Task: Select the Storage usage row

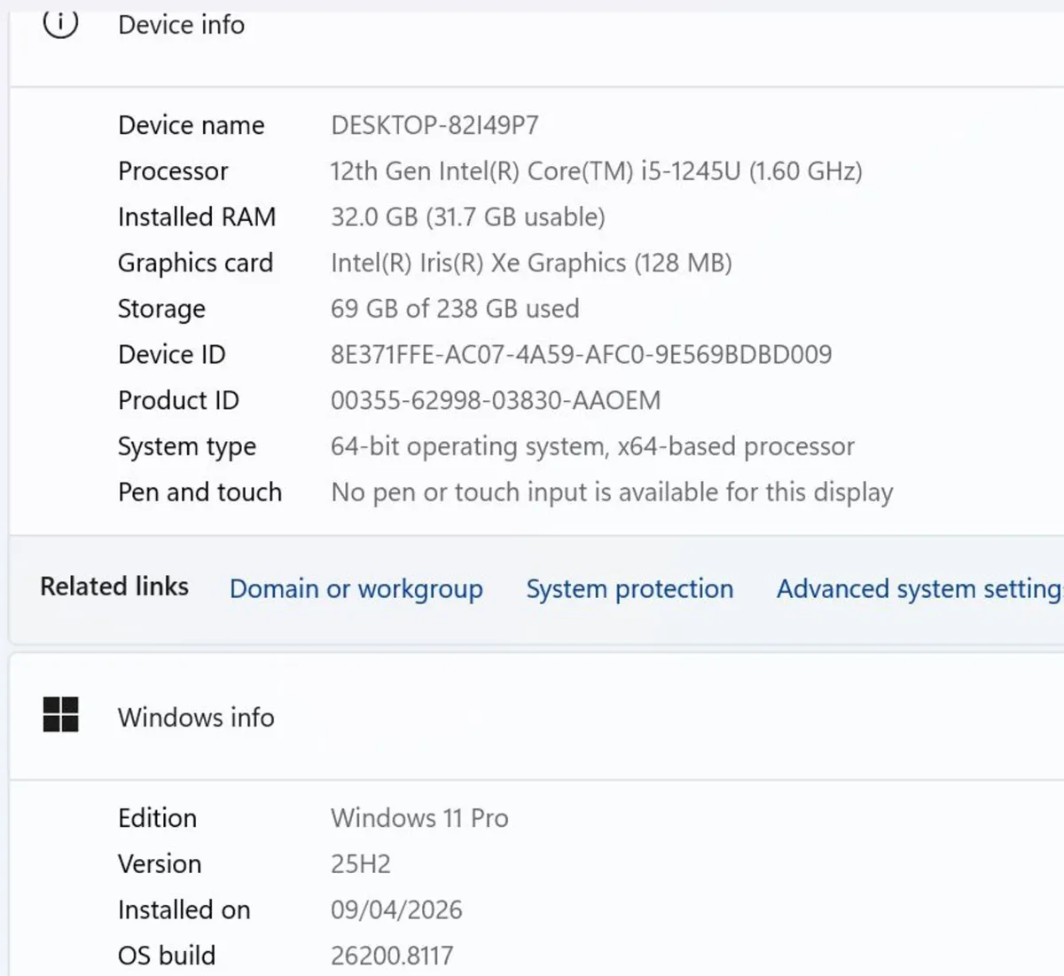Action: 161,309
